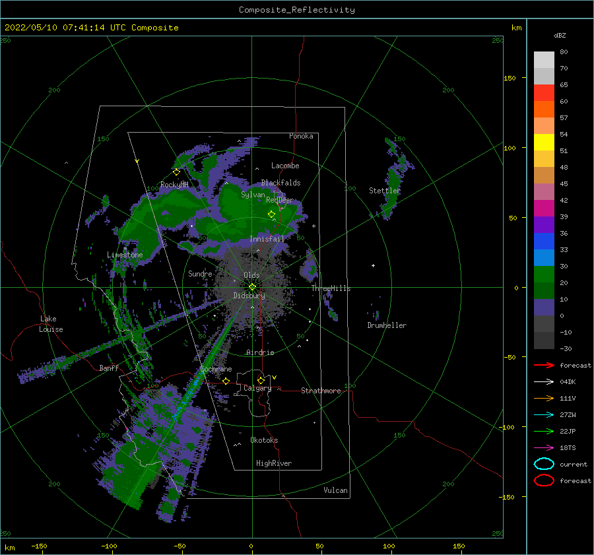Click the 22JP legend text

coord(568,431)
